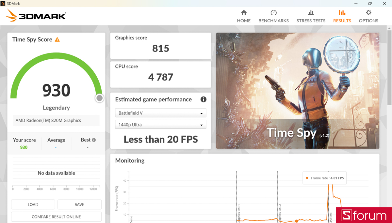Click the Sforum watermark logo
This screenshot has width=392, height=223.
tap(363, 216)
